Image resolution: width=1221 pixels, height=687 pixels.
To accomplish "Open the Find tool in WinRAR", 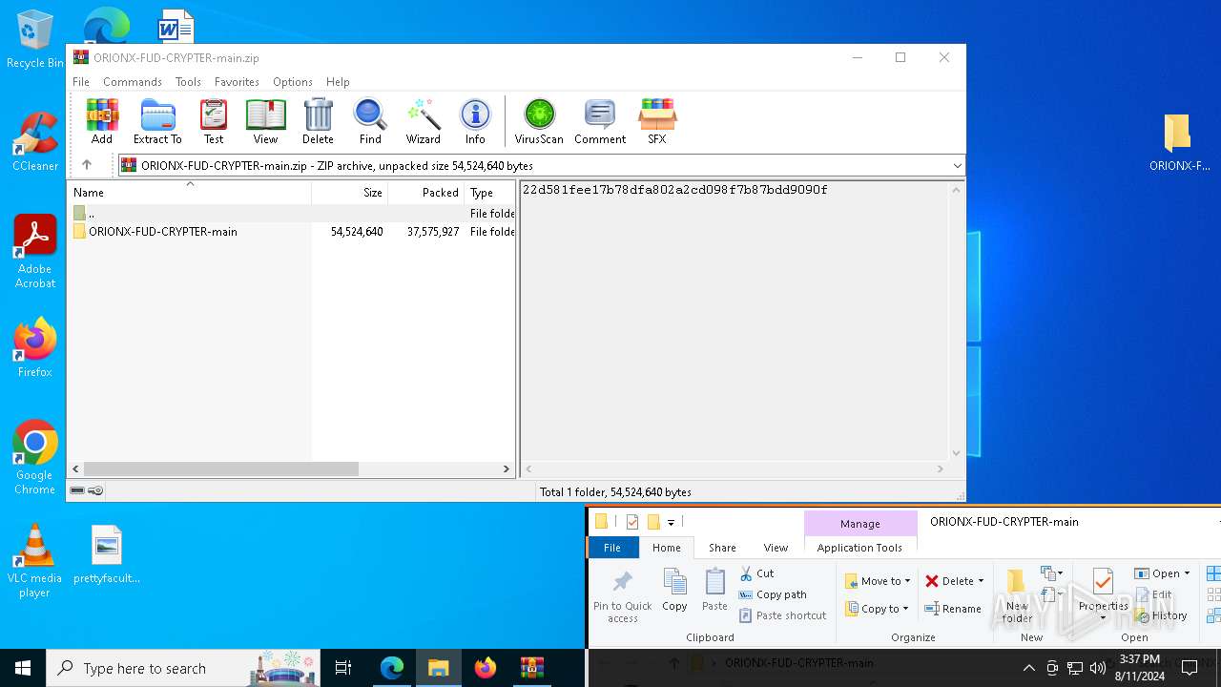I will (370, 121).
